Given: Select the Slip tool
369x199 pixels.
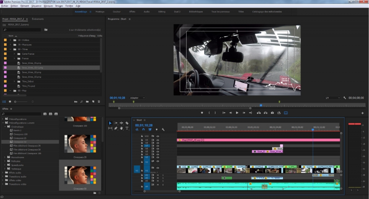Looking at the screenshot, I should [110, 128].
